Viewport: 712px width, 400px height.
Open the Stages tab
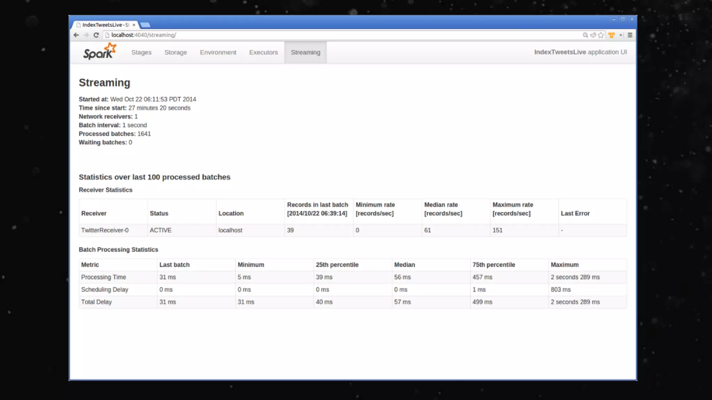tap(141, 52)
